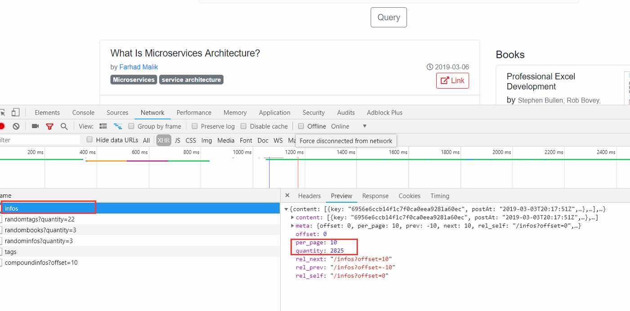Image resolution: width=630 pixels, height=311 pixels.
Task: View the Timing tab
Action: [439, 196]
